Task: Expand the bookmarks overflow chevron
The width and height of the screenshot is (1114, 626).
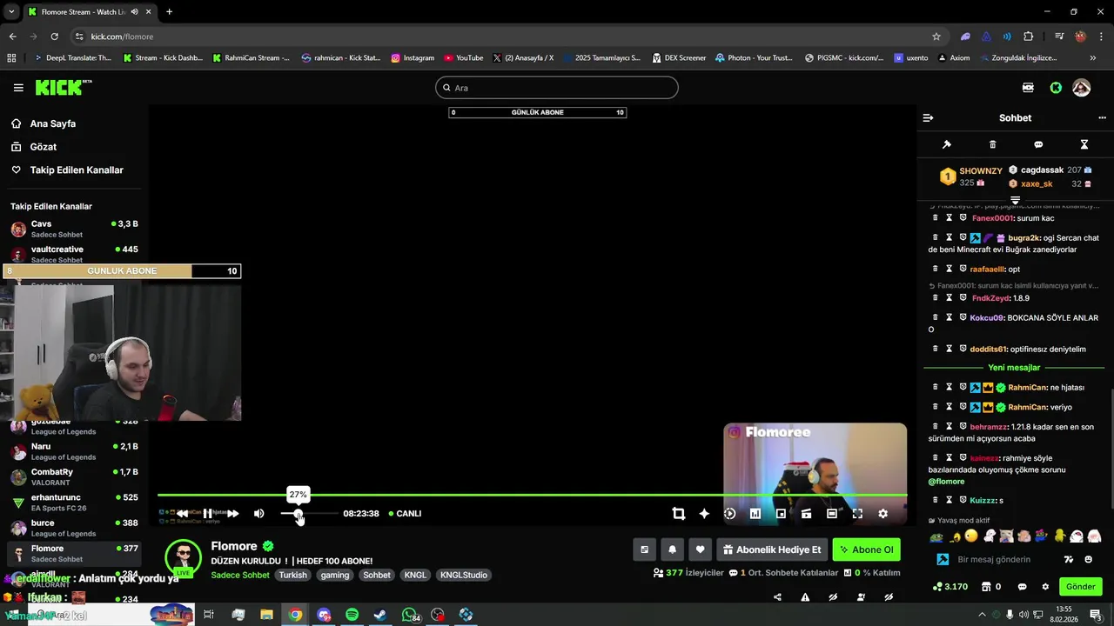Action: pyautogui.click(x=1093, y=58)
